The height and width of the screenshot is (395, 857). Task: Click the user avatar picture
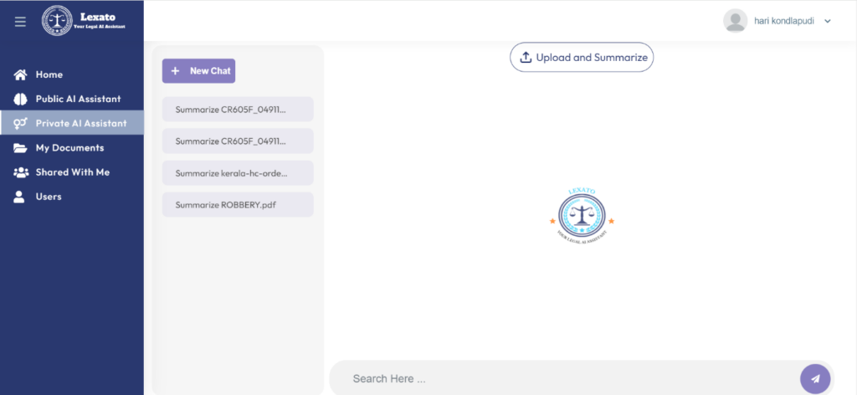click(735, 21)
